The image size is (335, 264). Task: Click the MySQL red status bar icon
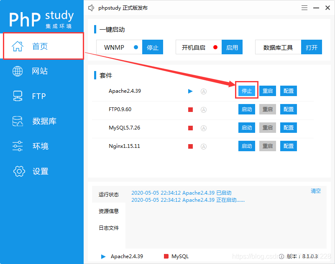(x=166, y=256)
